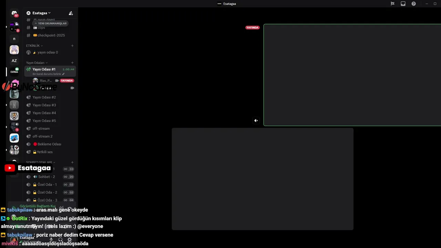
Task: Join the Yetkili ses locked channel
Action: (x=50, y=152)
